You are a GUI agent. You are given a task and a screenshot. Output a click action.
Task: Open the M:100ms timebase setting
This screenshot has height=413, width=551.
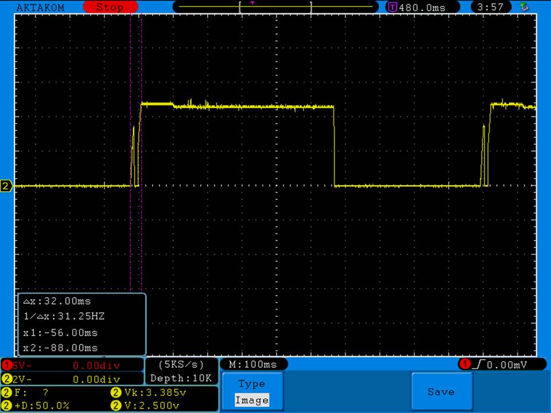click(x=253, y=364)
